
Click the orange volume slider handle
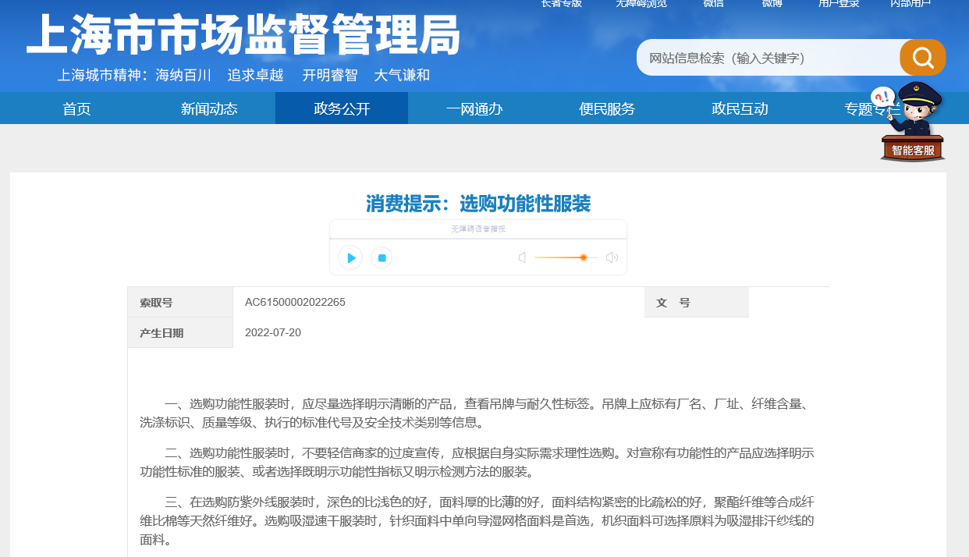583,257
